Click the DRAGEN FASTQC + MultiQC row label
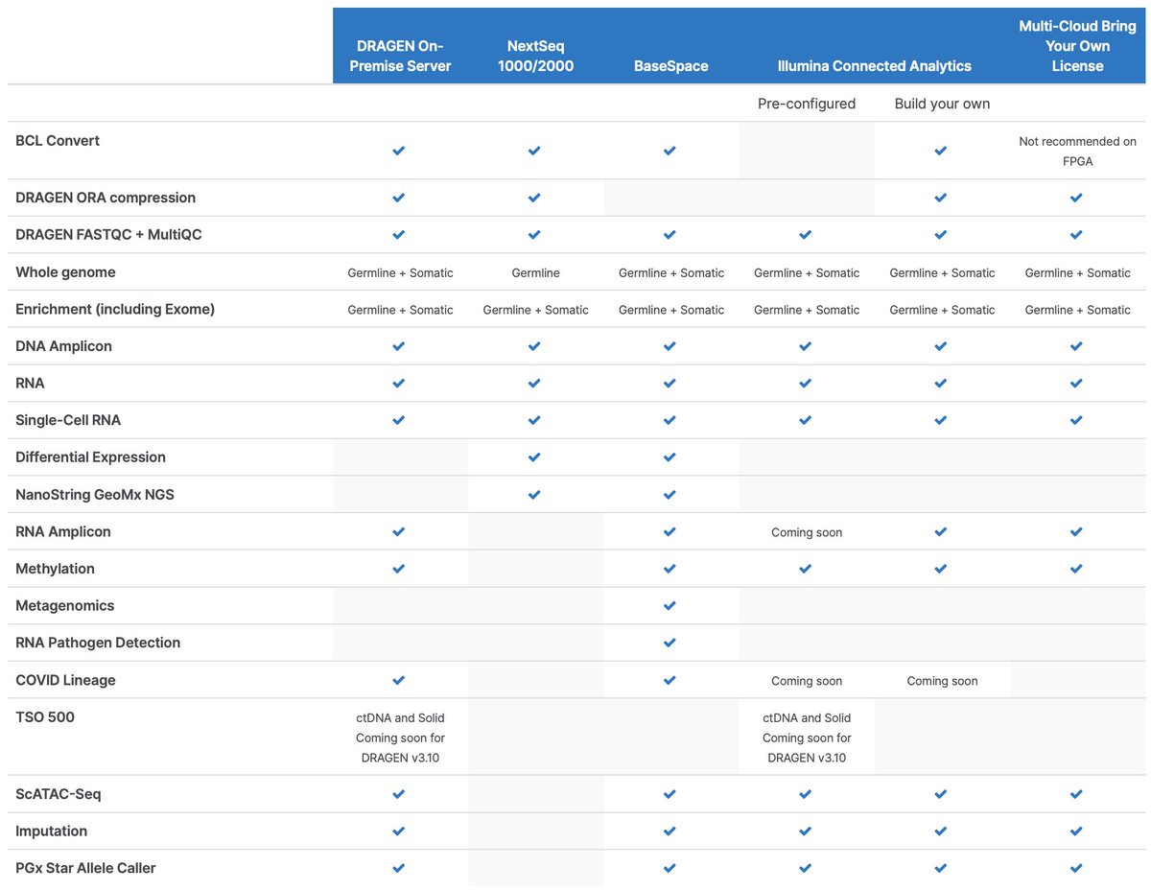This screenshot has height=890, width=1151. tap(108, 235)
